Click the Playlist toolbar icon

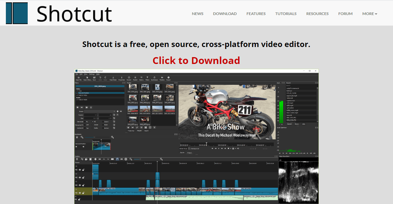pos(135,78)
